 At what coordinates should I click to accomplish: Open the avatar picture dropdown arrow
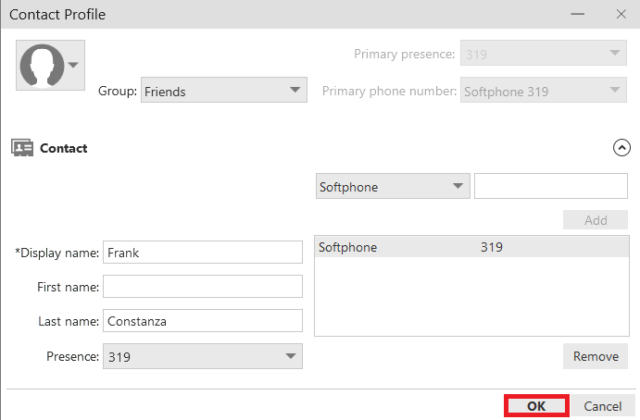point(73,65)
